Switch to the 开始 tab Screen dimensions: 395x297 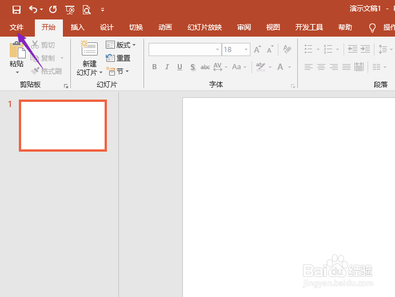point(49,27)
